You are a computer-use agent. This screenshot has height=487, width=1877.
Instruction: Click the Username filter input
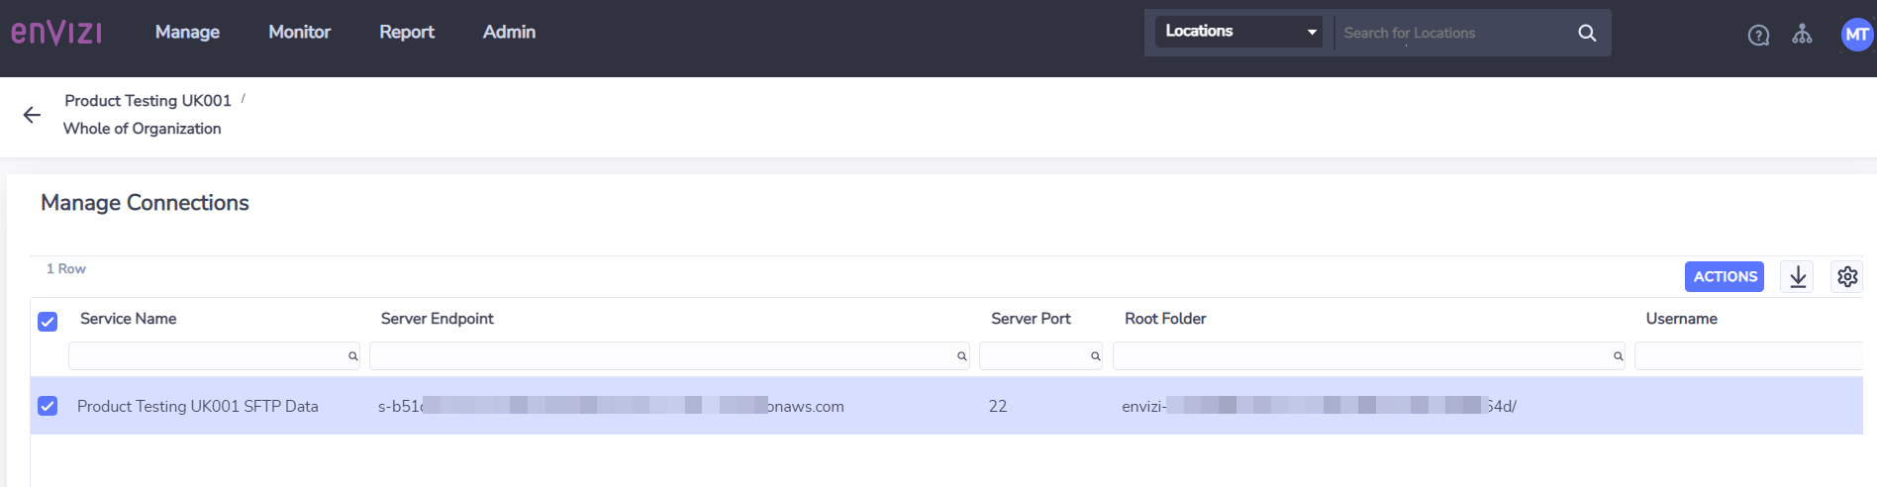[1748, 355]
